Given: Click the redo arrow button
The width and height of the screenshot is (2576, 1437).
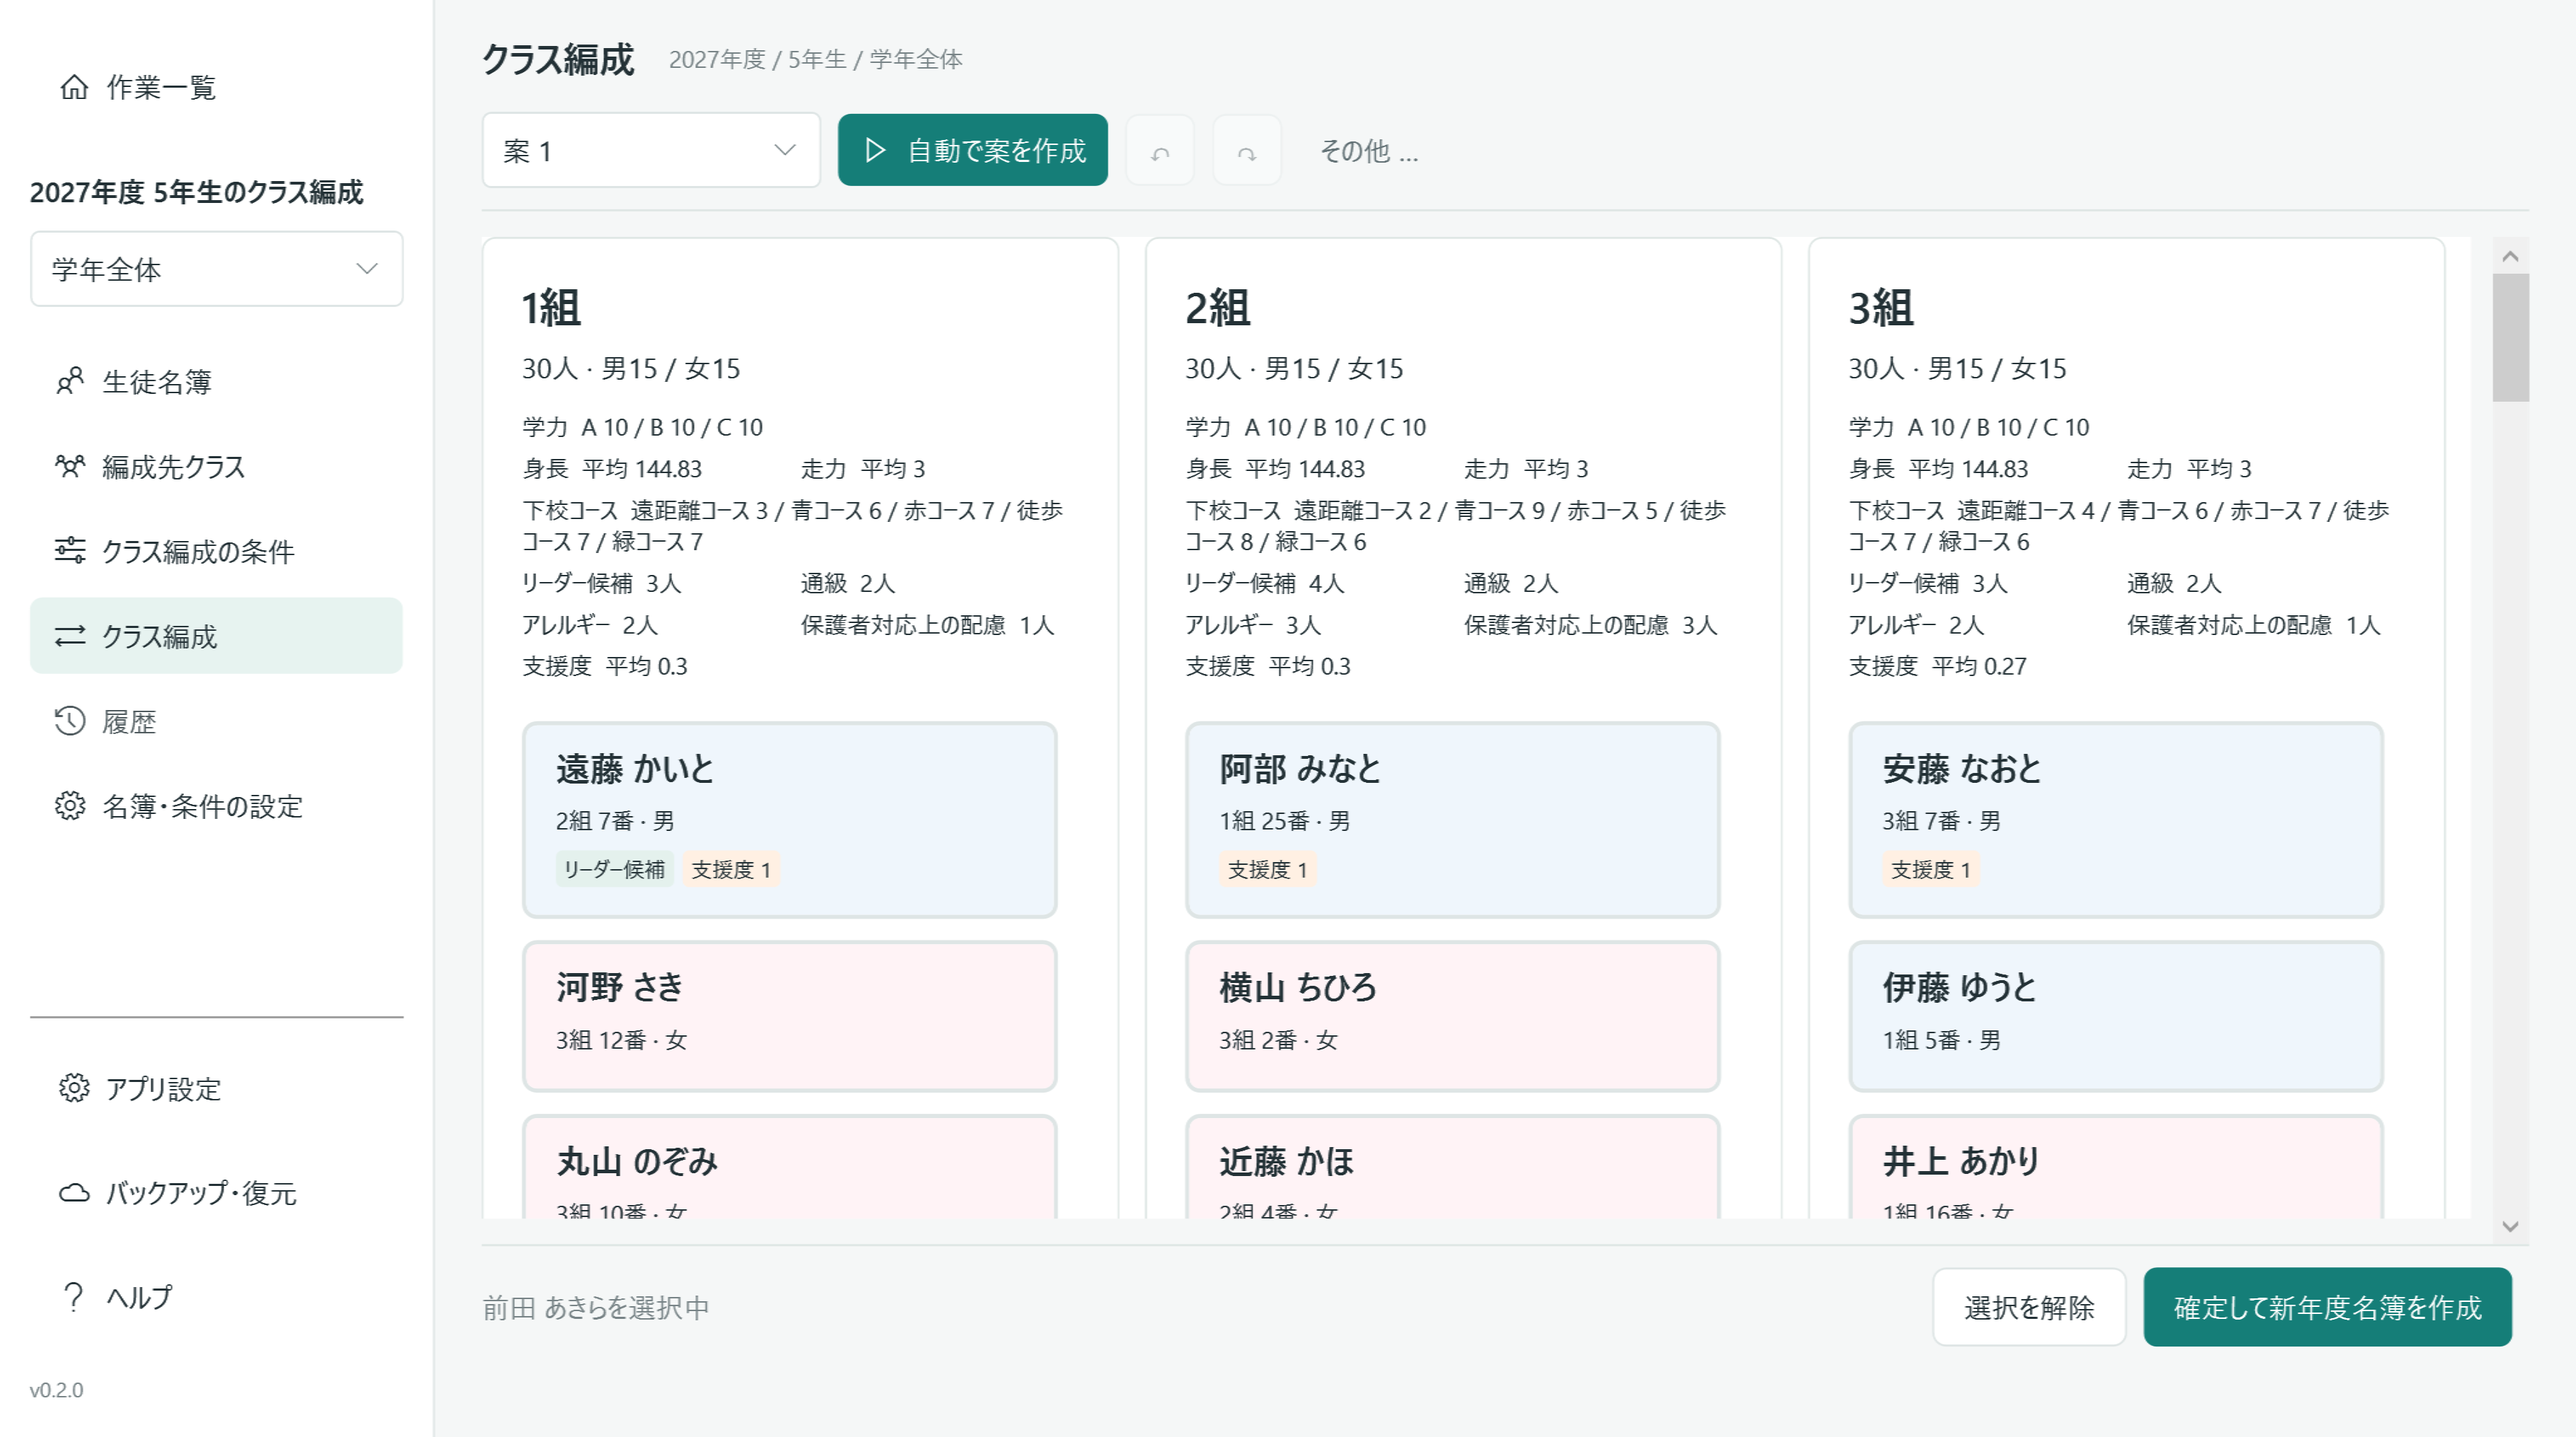Looking at the screenshot, I should pos(1247,151).
